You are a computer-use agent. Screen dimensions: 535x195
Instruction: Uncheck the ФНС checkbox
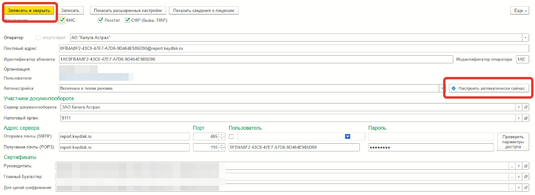(x=61, y=20)
